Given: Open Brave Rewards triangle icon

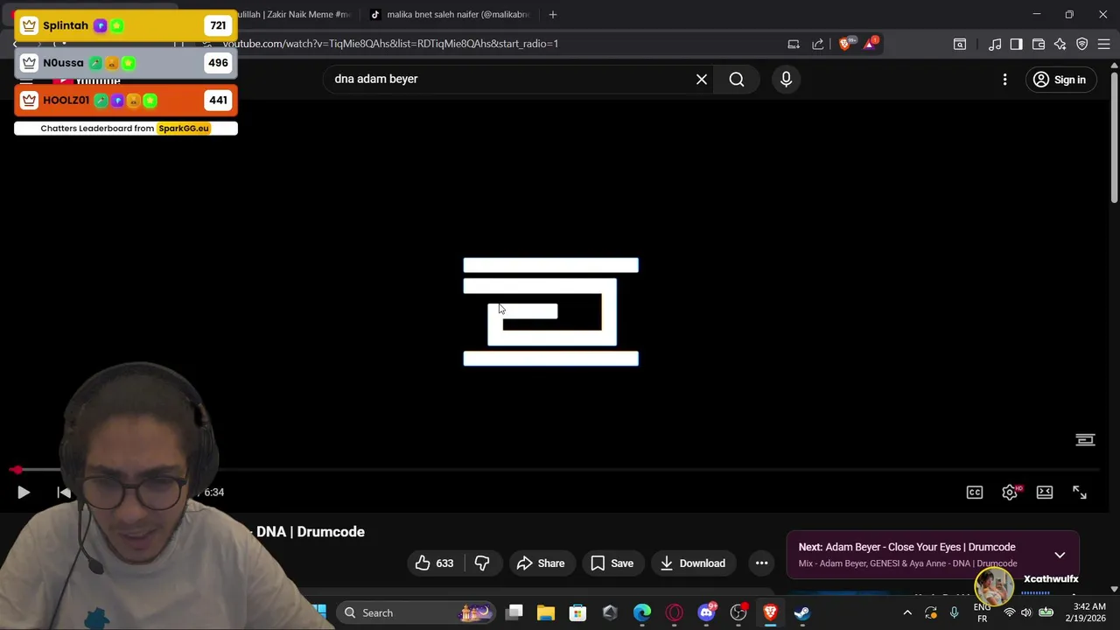Looking at the screenshot, I should [x=871, y=44].
